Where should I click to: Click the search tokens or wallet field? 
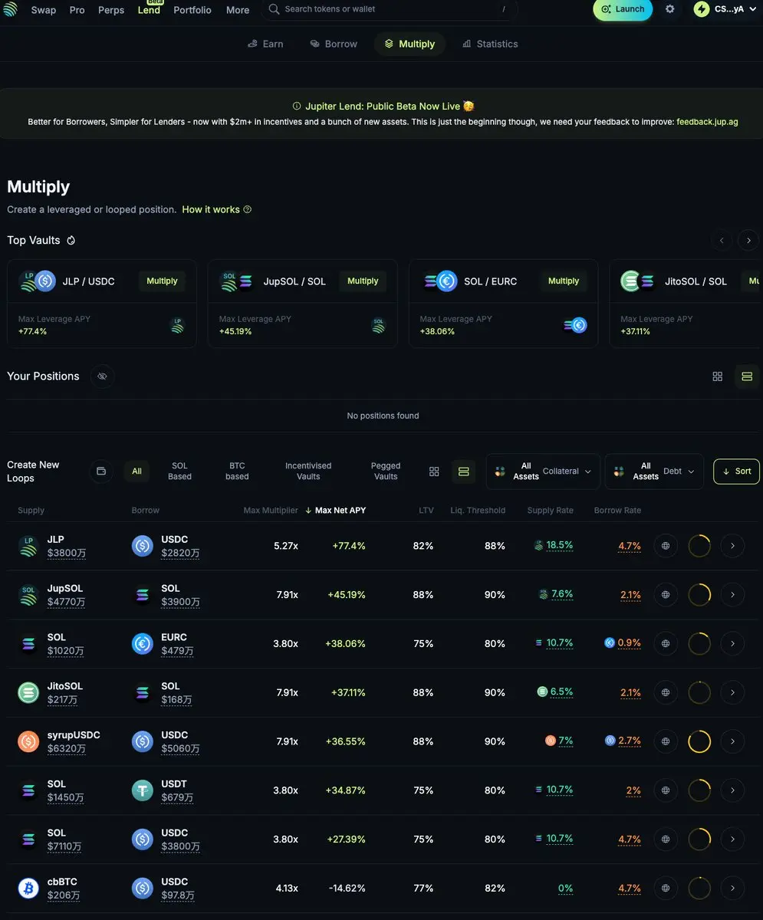pos(389,9)
